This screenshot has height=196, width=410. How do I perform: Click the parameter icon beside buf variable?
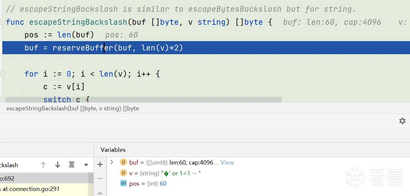pyautogui.click(x=123, y=163)
